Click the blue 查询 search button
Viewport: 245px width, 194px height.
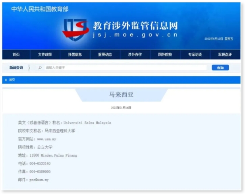coord(220,68)
